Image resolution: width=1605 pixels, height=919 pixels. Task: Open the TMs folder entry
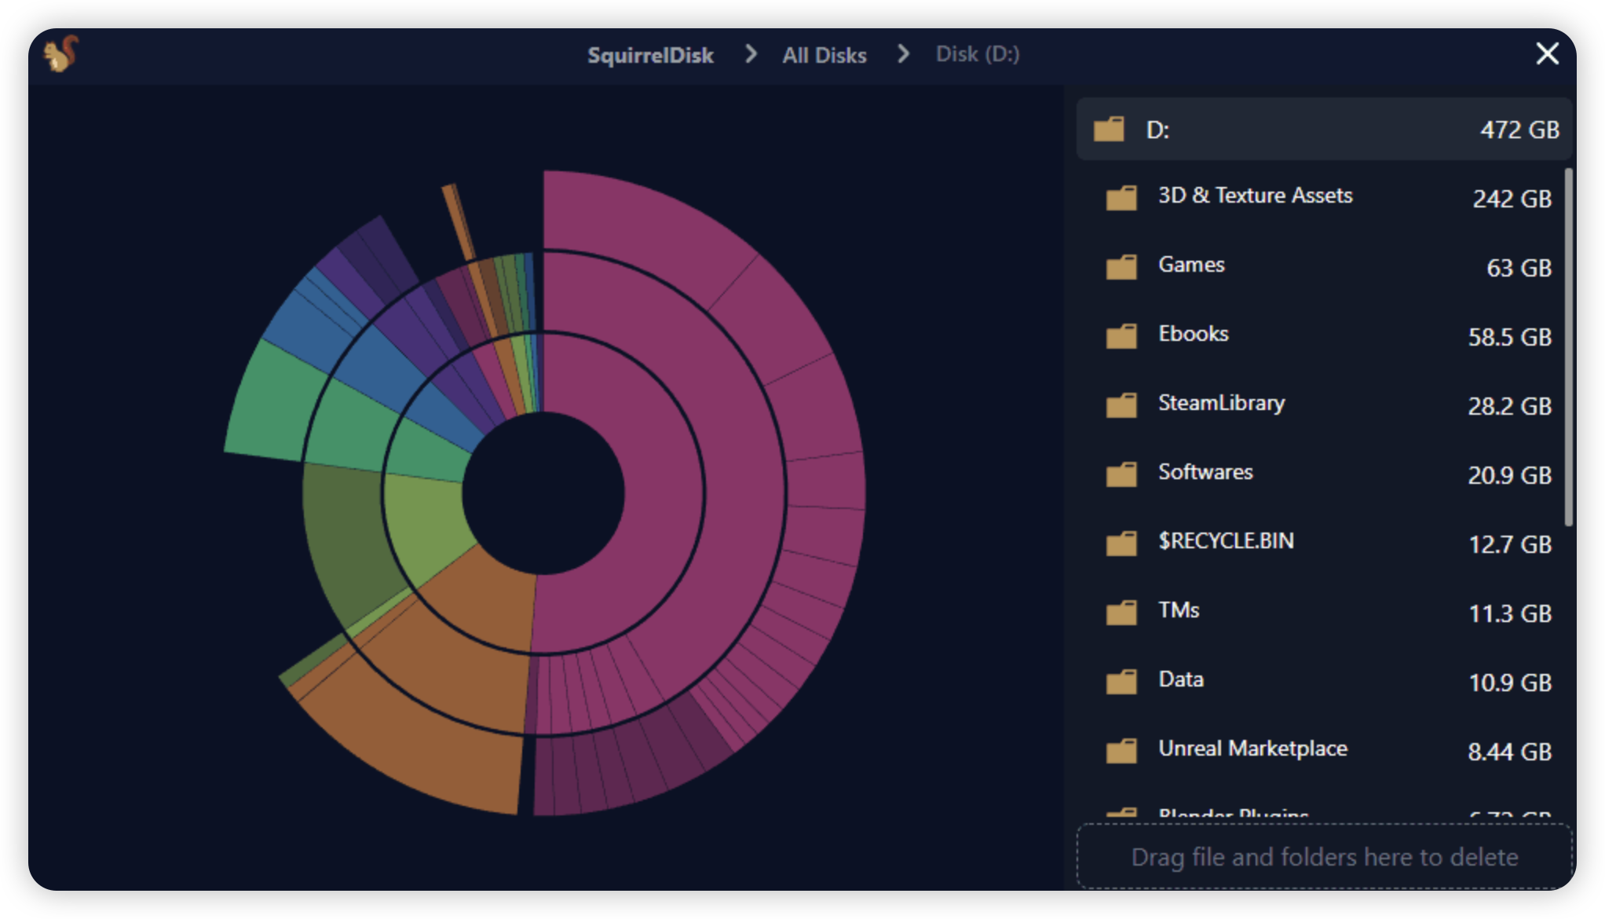coord(1325,613)
